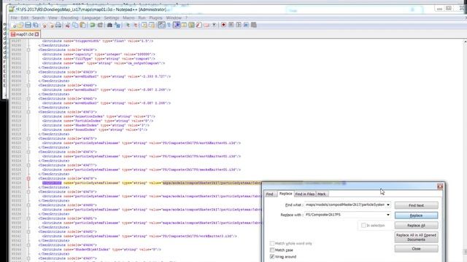This screenshot has width=467, height=262.
Task: Toggle Show All Characters toolbar icon
Action: 169,25
